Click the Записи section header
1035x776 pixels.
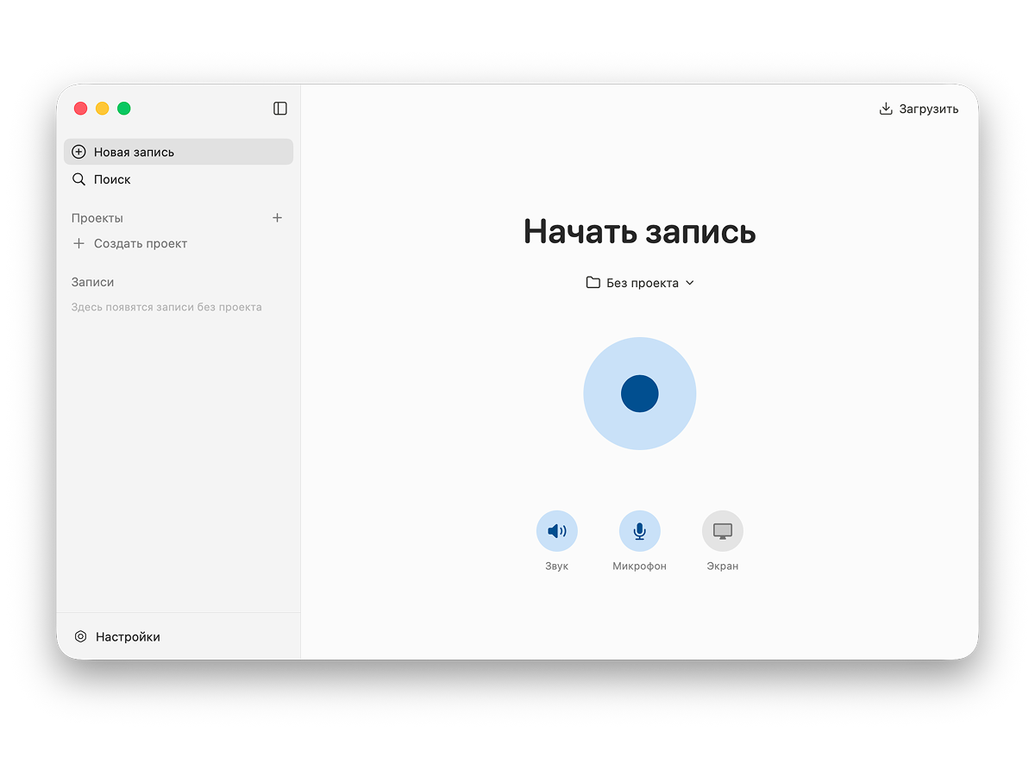click(93, 282)
